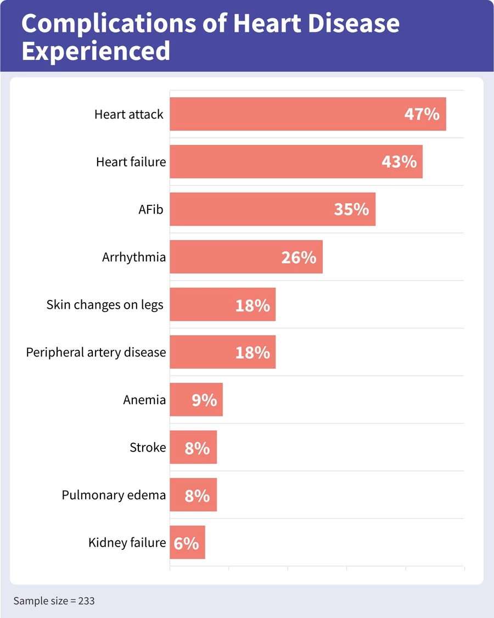Click the Pulmonary edema label text
This screenshot has height=618, width=494.
coord(114,495)
